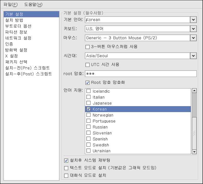This screenshot has width=203, height=184.
Task: Go to 네트워크 설정 section
Action: coord(18,38)
